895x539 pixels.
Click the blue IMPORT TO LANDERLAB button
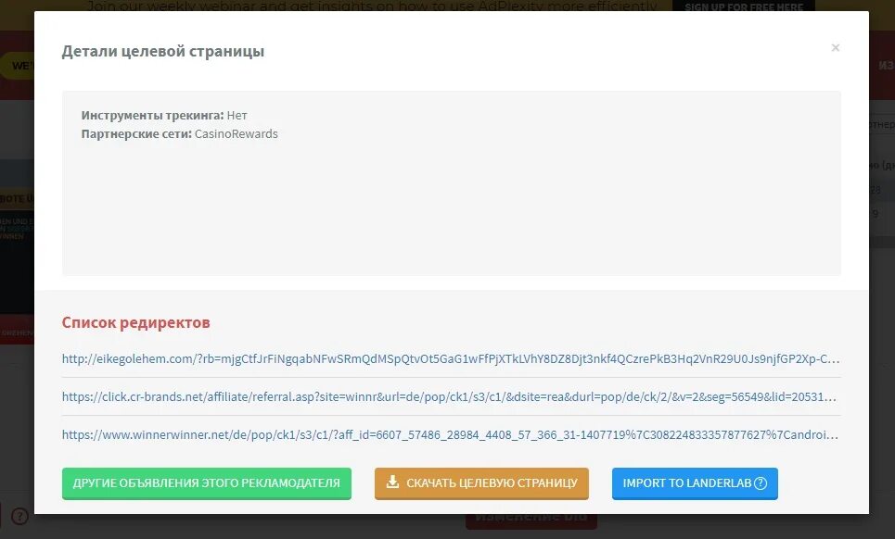695,483
